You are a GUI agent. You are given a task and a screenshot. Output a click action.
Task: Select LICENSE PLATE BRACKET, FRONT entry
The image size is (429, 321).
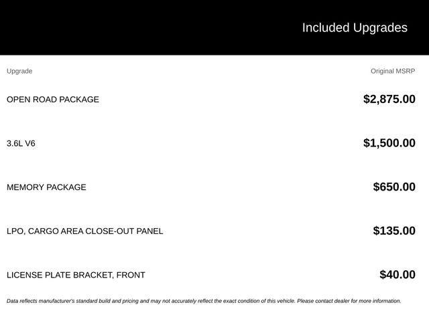(76, 275)
